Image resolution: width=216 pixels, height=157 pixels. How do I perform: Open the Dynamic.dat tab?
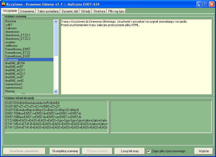(70, 11)
